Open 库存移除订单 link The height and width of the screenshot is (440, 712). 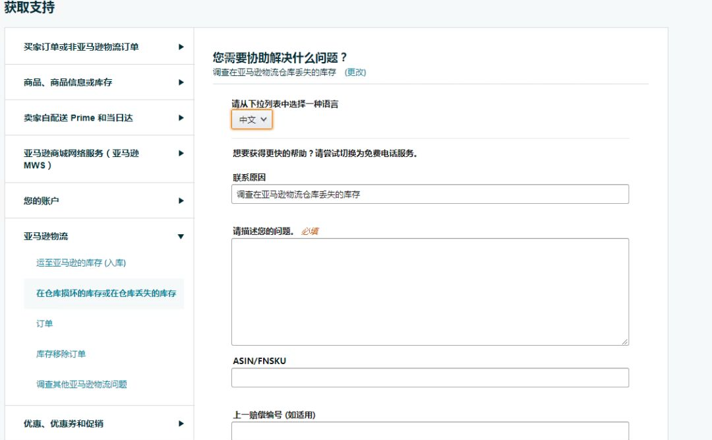61,354
